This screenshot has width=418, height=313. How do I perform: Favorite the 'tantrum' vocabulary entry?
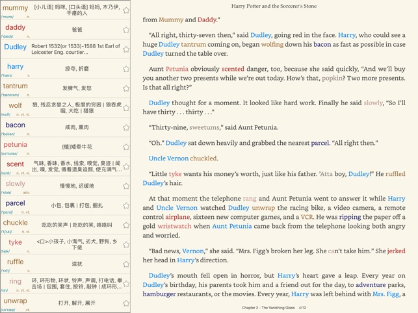[x=126, y=88]
